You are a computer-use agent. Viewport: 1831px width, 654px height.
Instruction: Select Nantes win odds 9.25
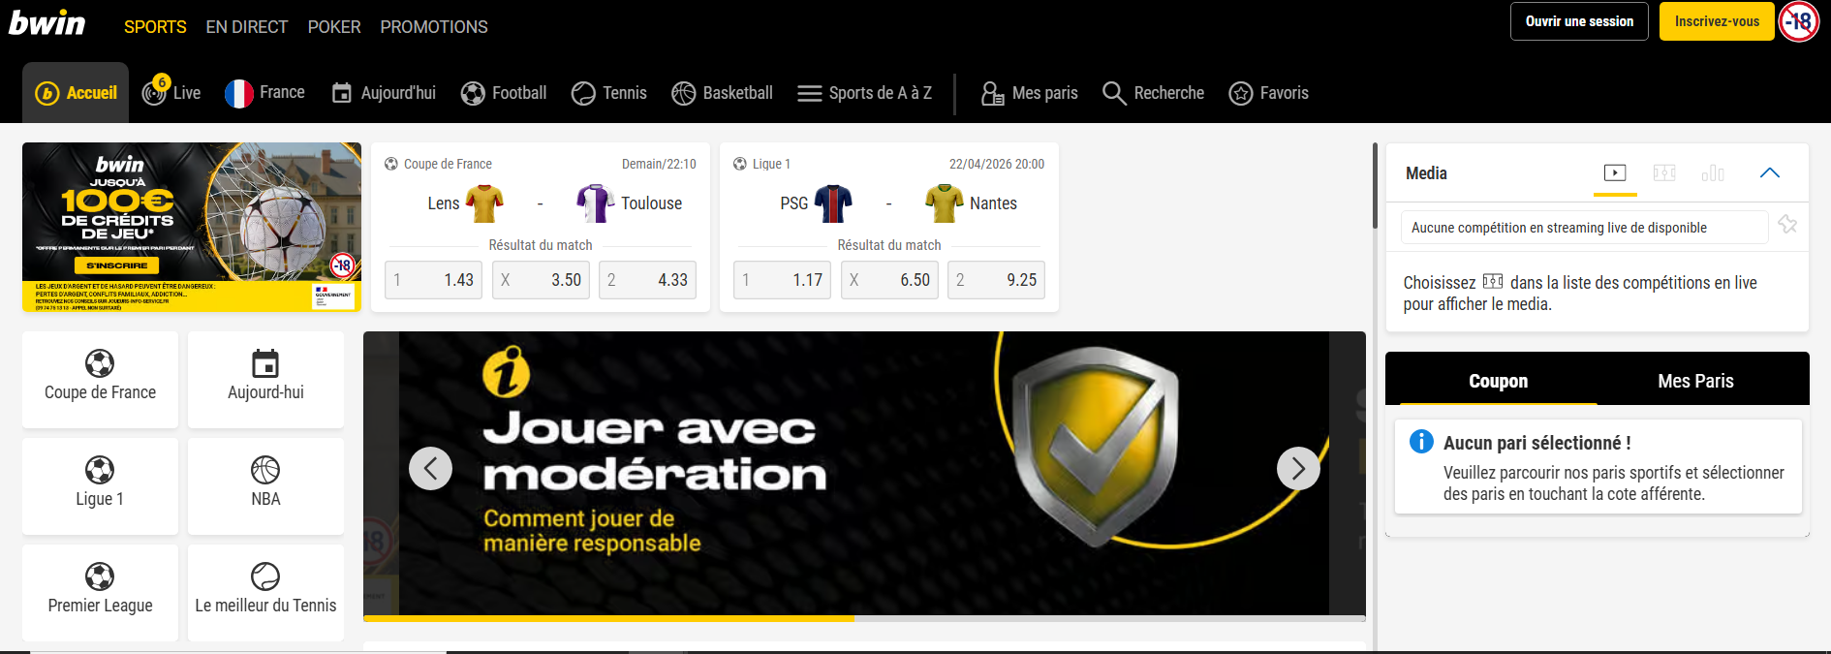[996, 280]
